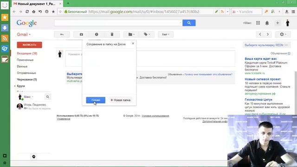Report message as spam

tap(97, 34)
